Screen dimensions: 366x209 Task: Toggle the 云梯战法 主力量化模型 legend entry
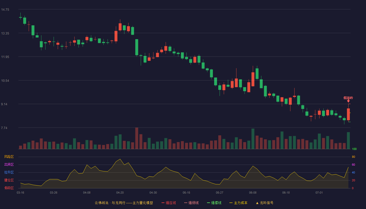(x=124, y=203)
